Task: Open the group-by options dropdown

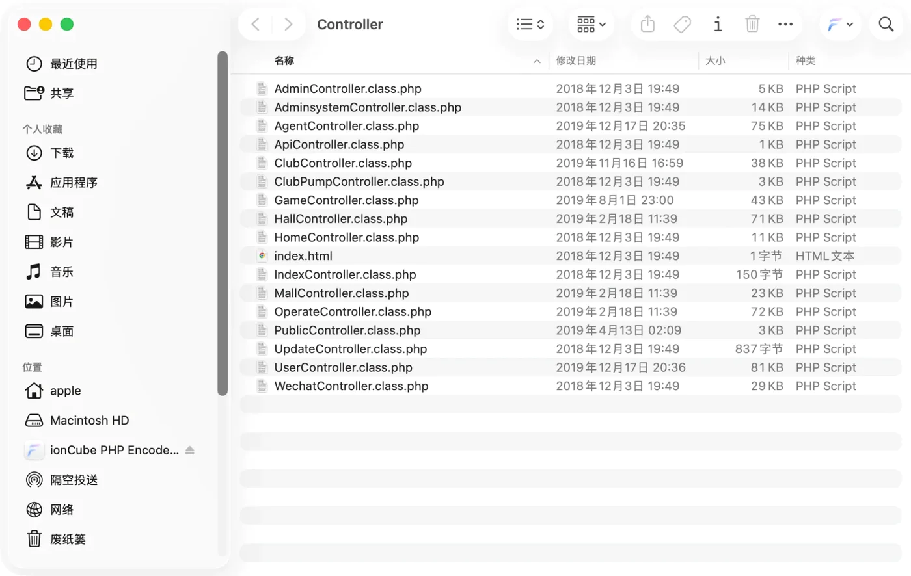Action: (x=591, y=25)
